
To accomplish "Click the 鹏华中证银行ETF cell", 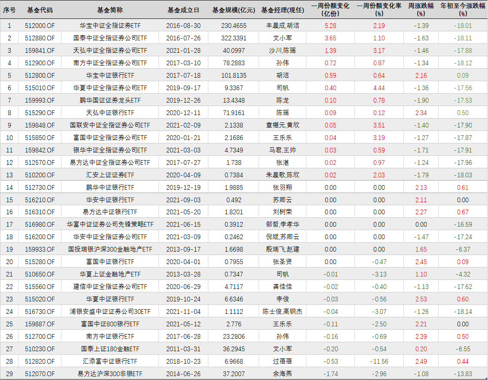I will 110,188.
